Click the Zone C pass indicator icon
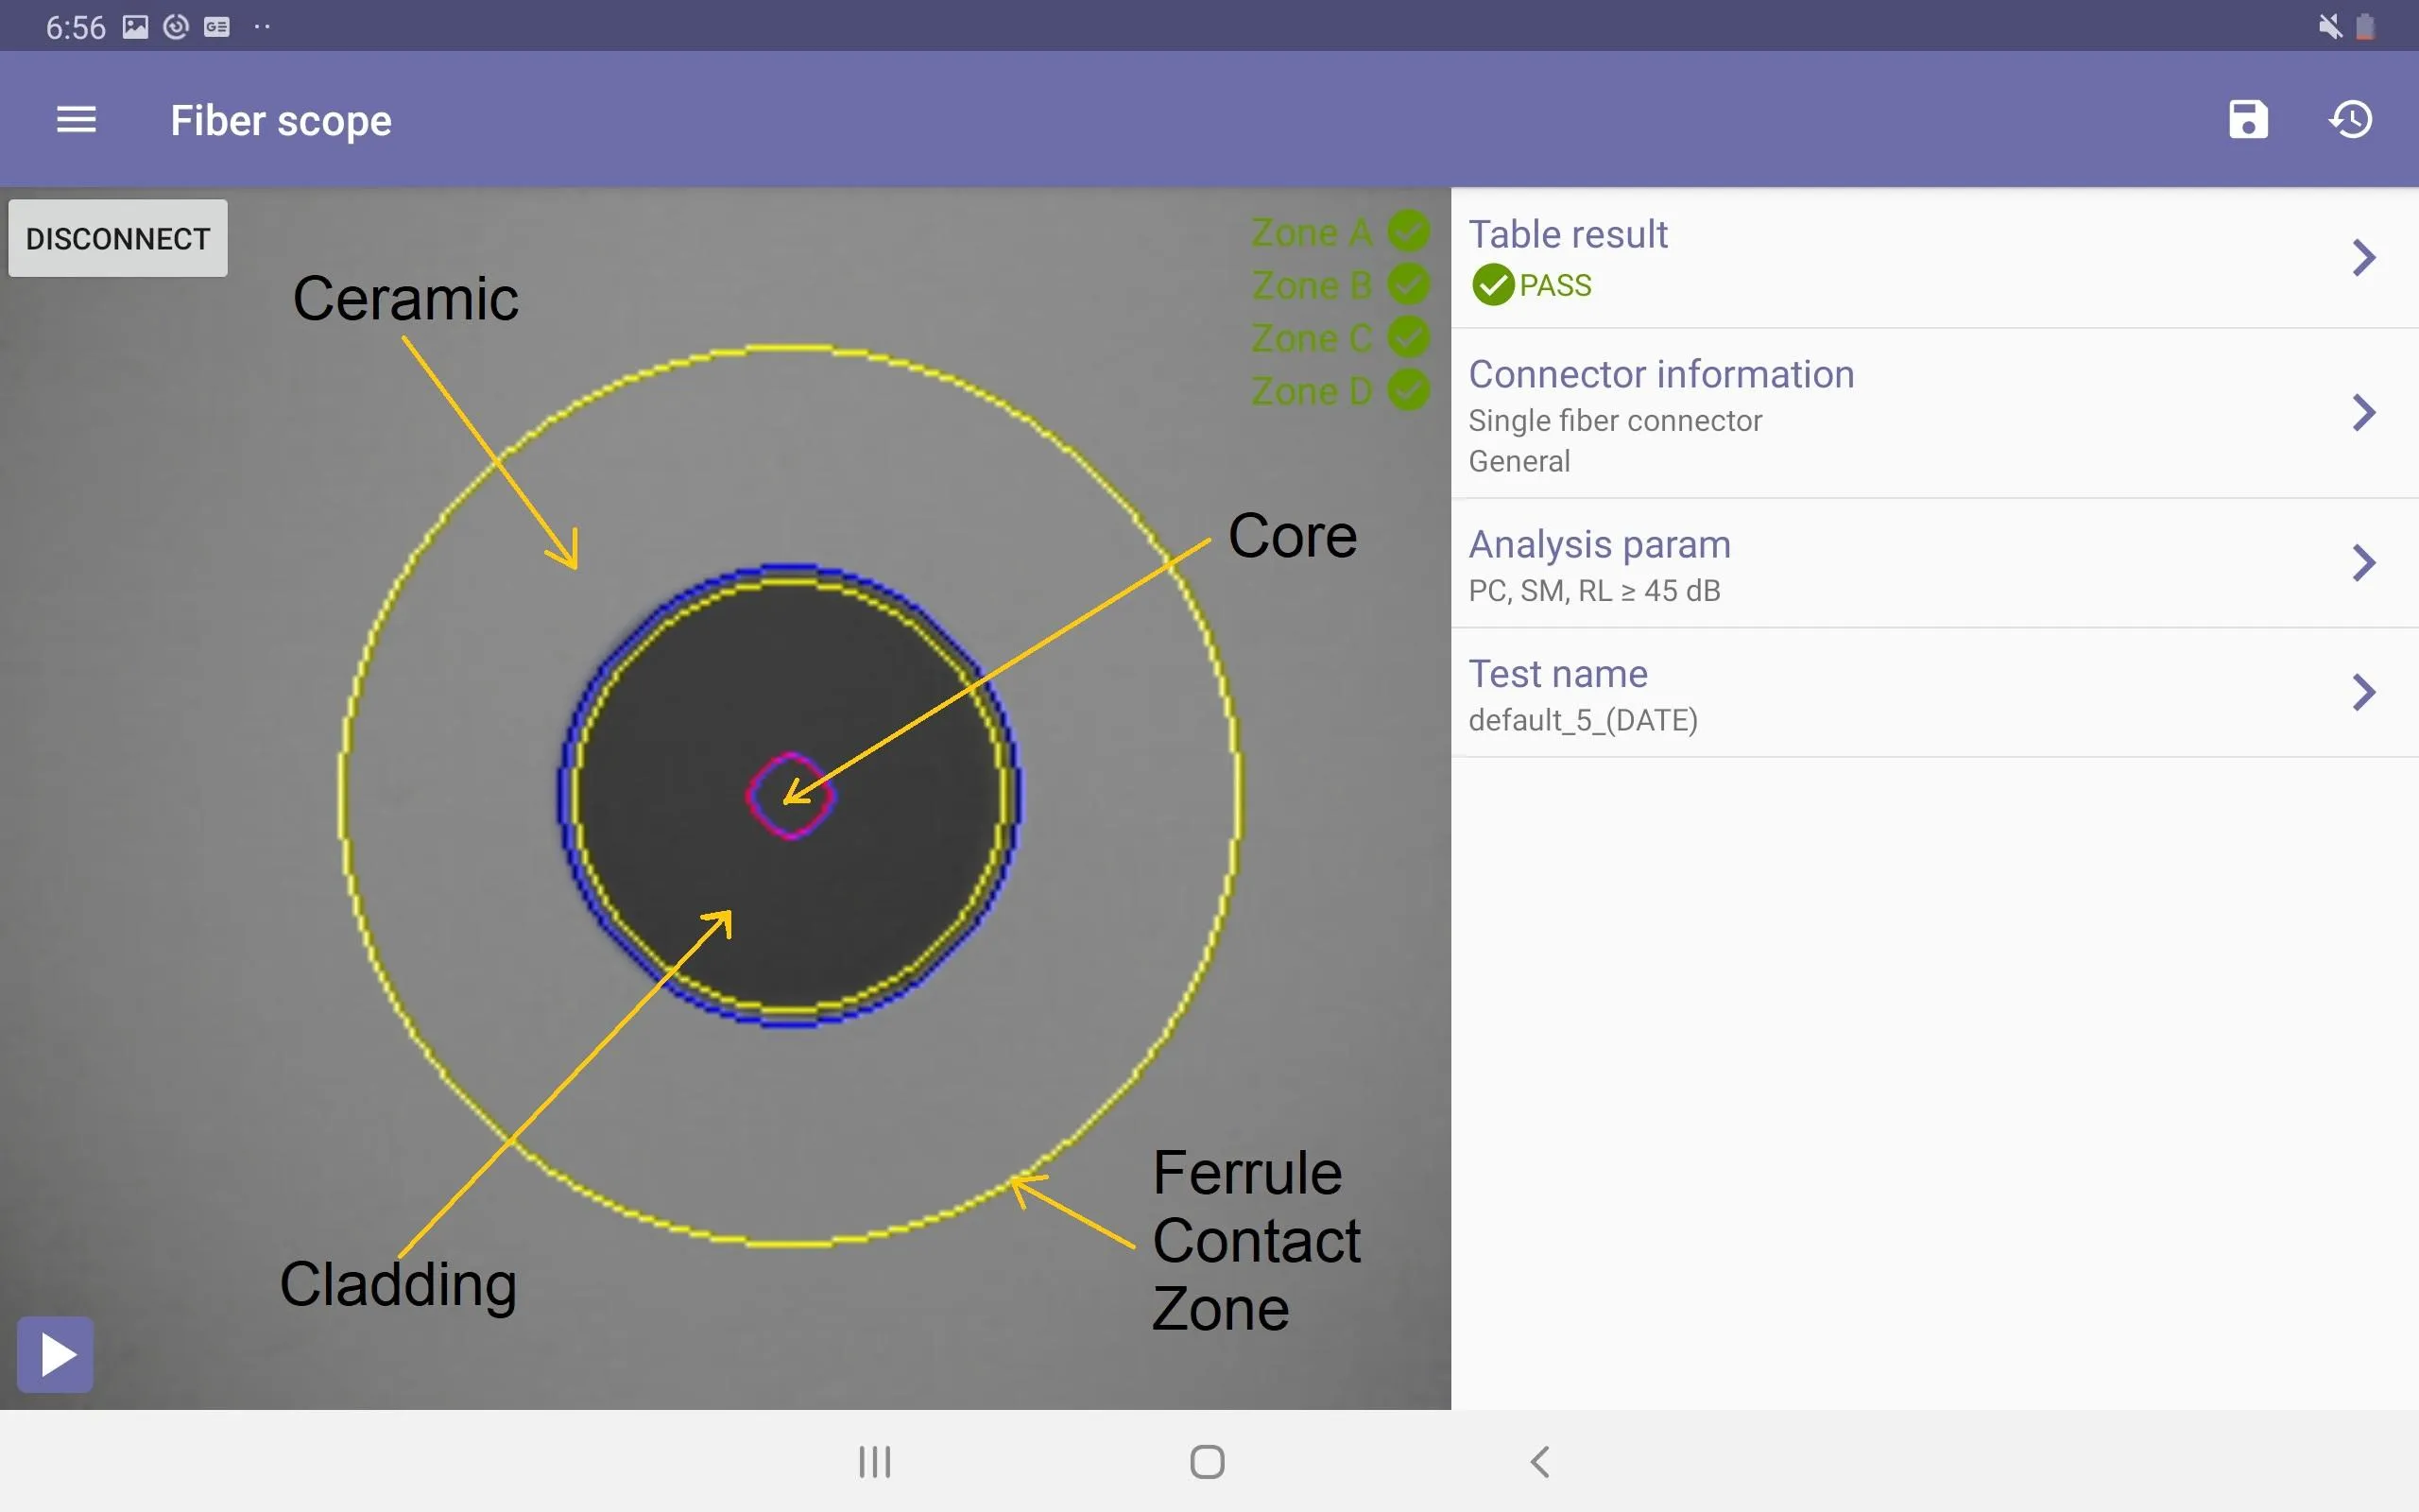The width and height of the screenshot is (2419, 1512). coord(1411,338)
